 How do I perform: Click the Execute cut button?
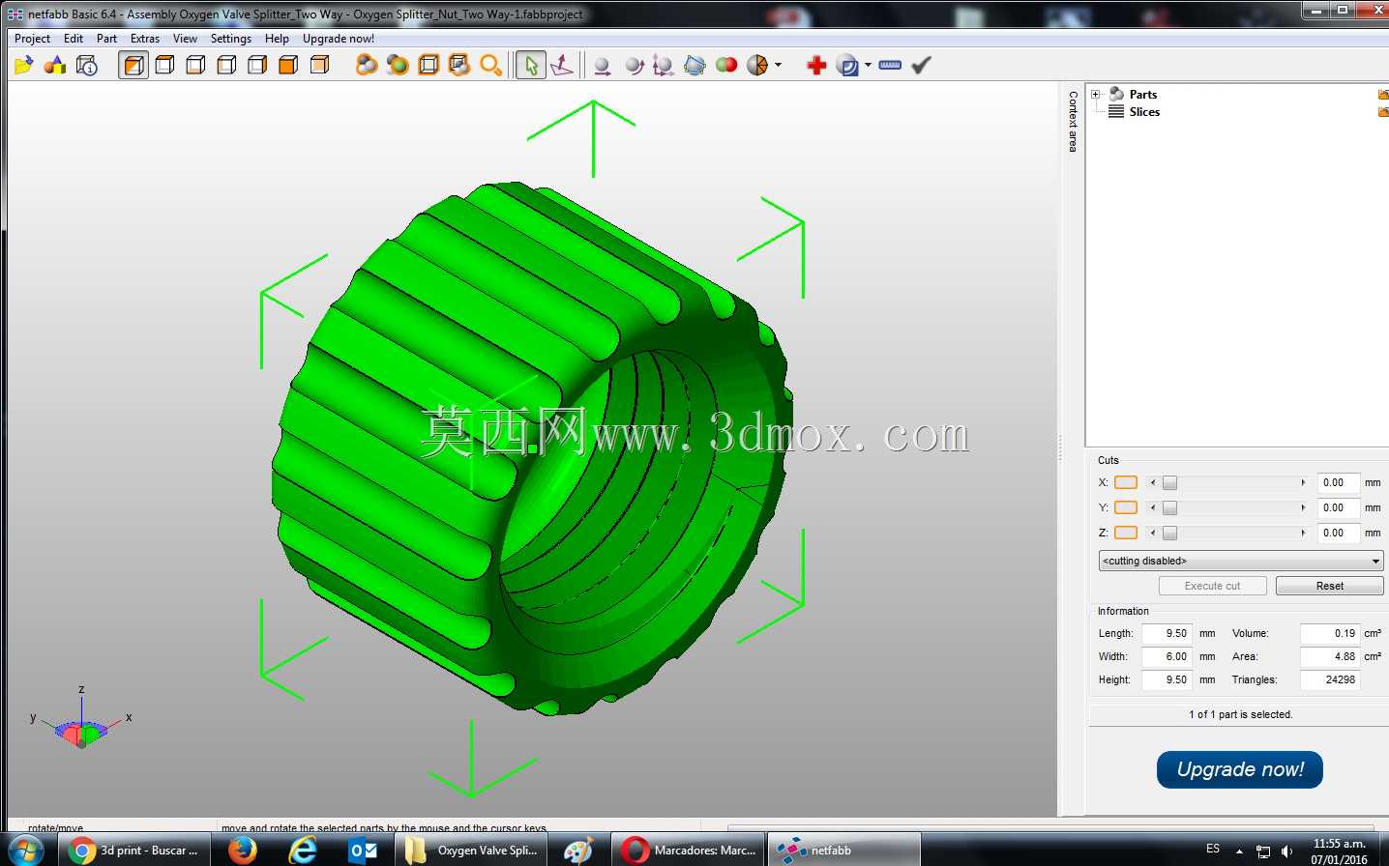(1212, 586)
